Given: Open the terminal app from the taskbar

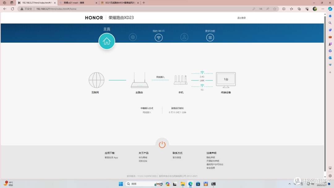Looking at the screenshot, I should pyautogui.click(x=213, y=184).
